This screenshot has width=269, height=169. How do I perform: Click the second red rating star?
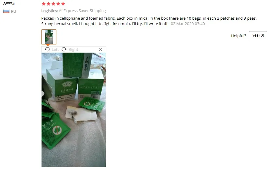tap(49, 4)
